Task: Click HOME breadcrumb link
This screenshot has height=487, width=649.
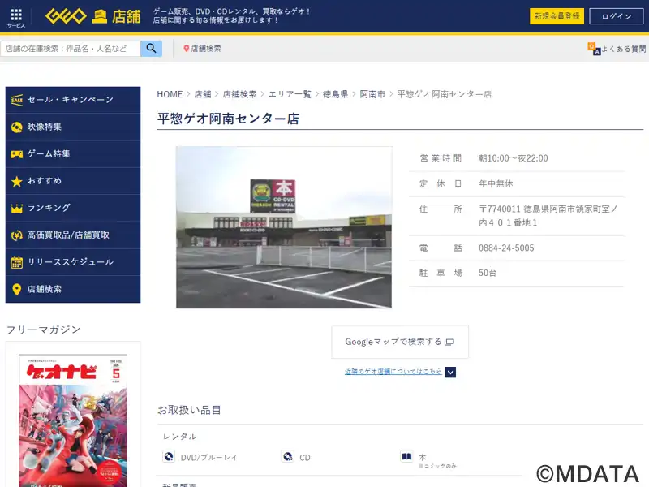Action: pos(170,94)
